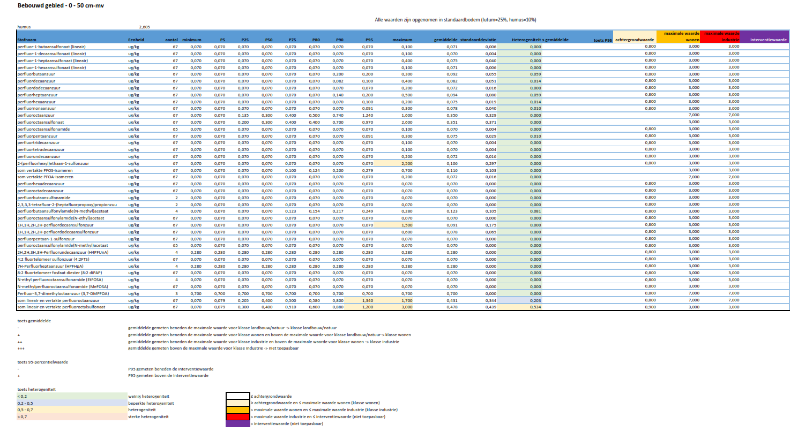
Task: Select the orange "klasse industrie" legend swatch
Action: click(238, 410)
